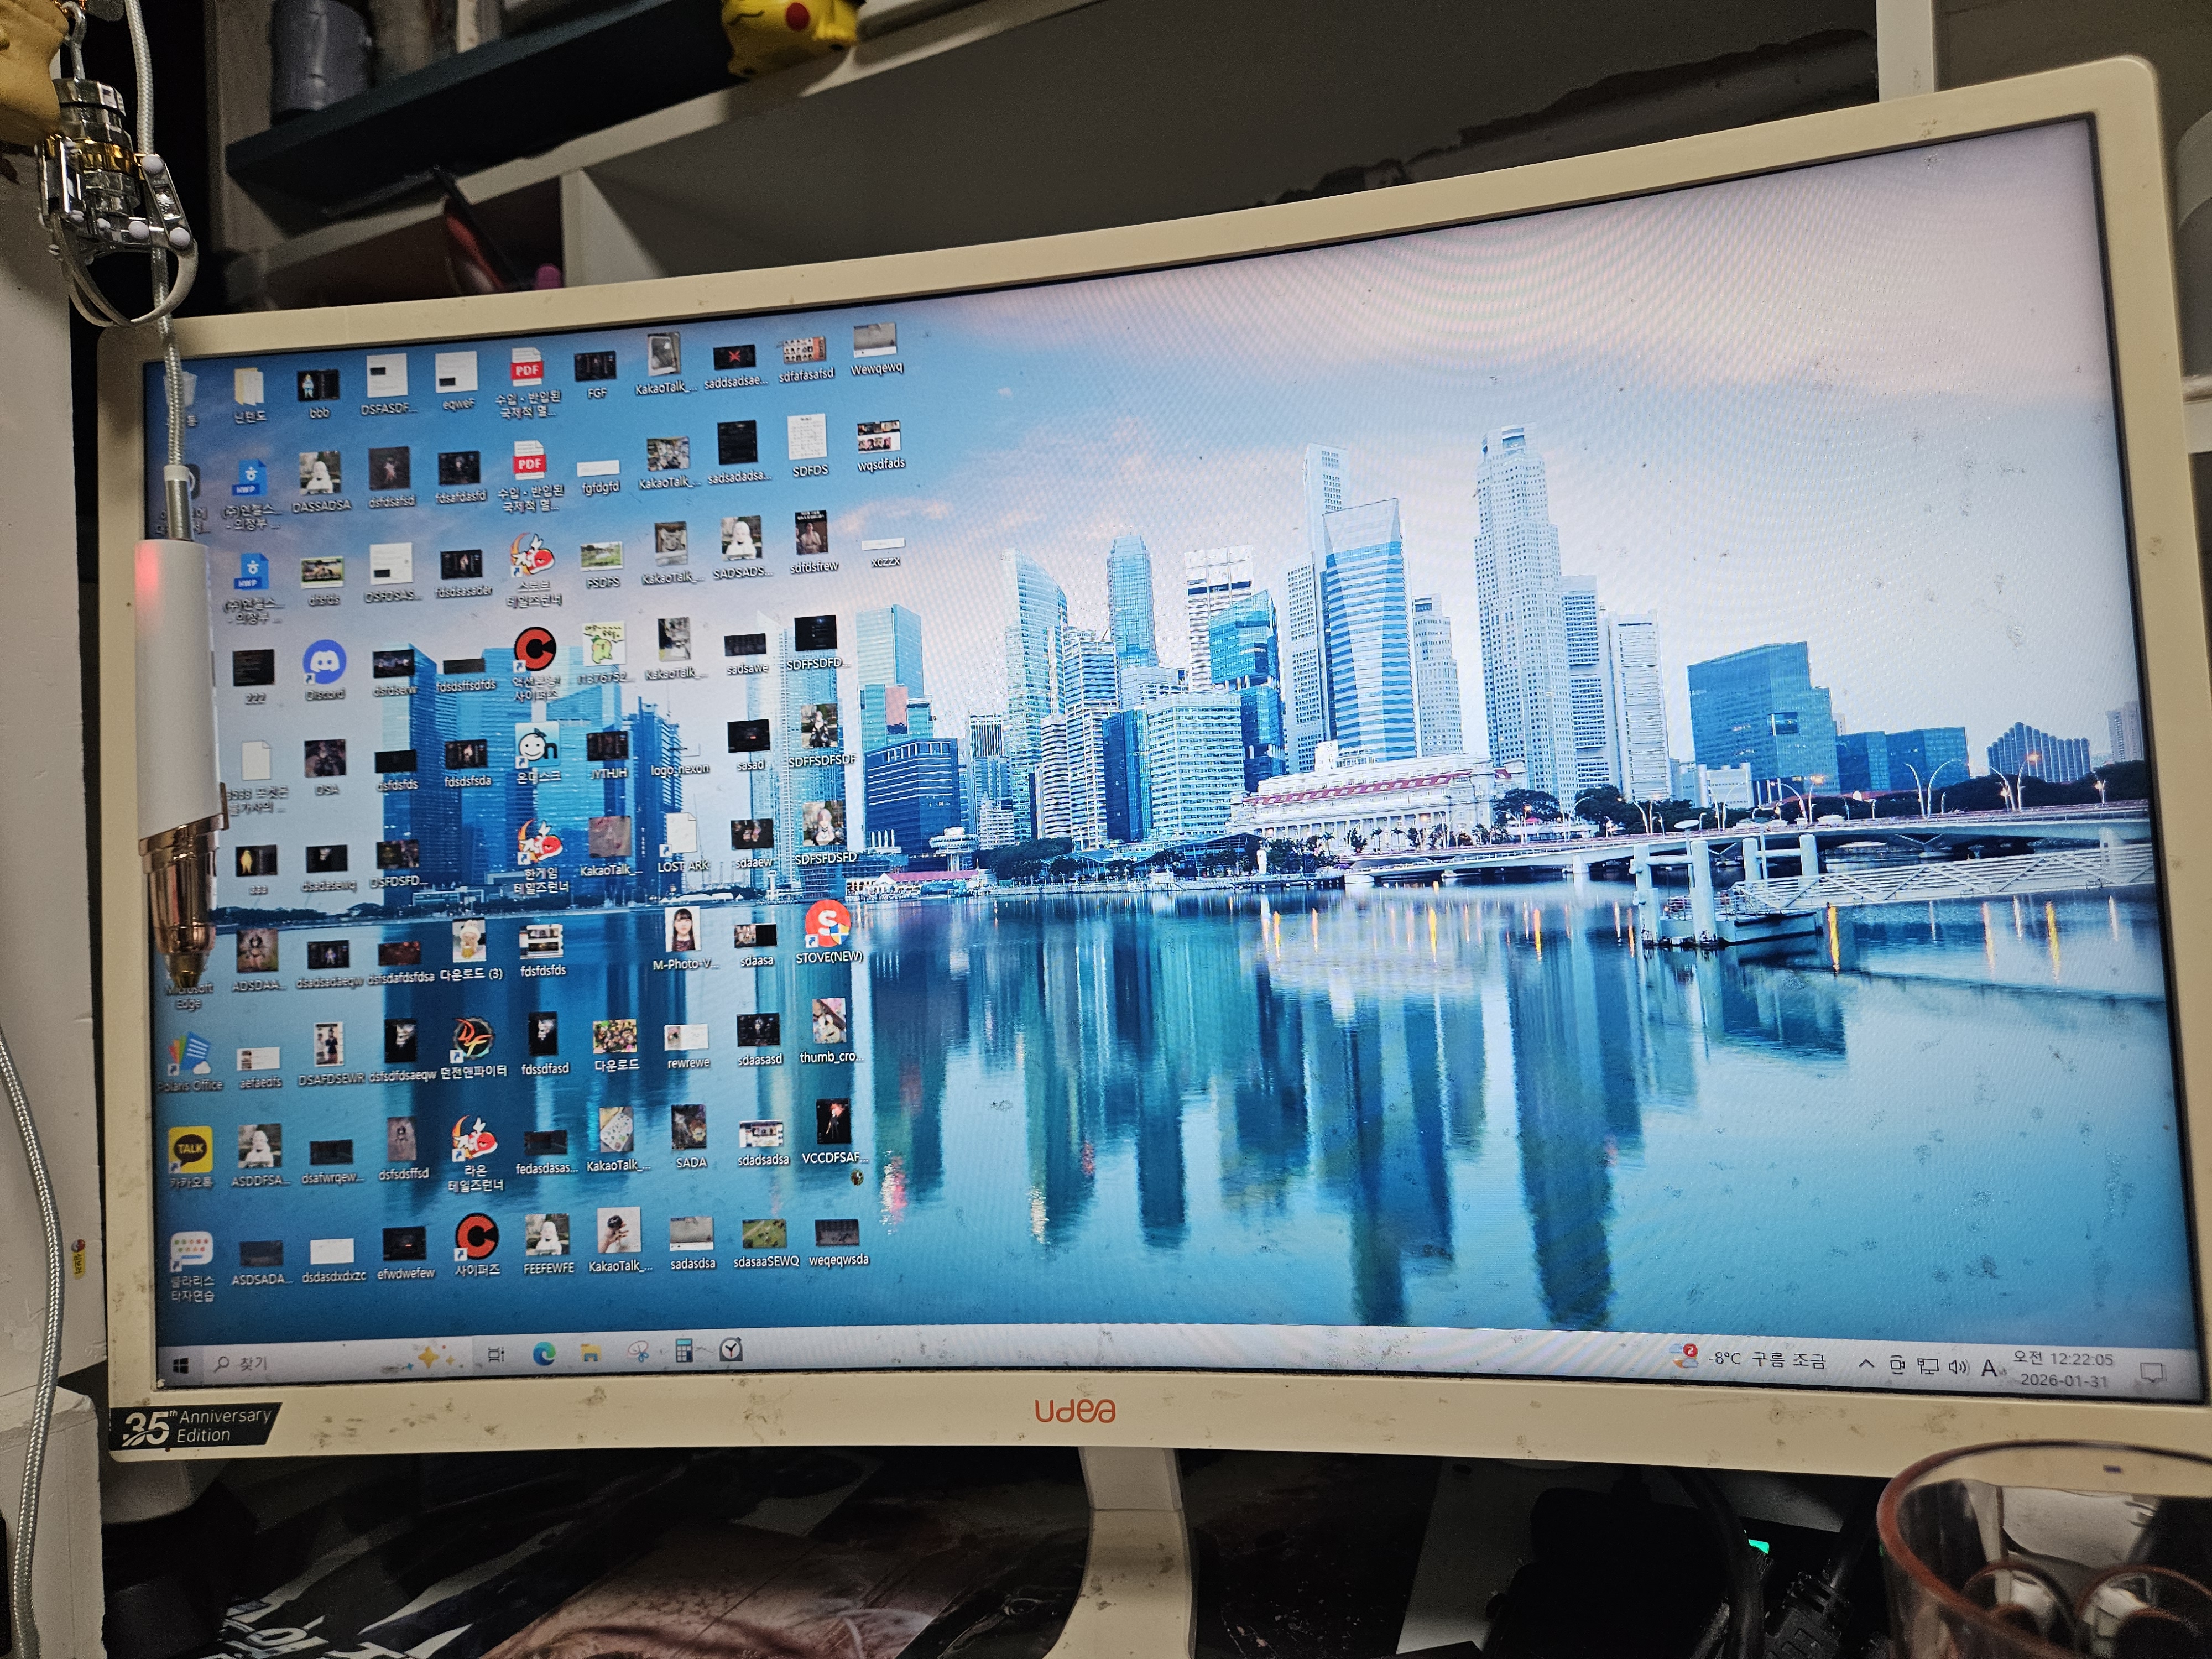
Task: Click the Windows Start button
Action: (x=181, y=1365)
